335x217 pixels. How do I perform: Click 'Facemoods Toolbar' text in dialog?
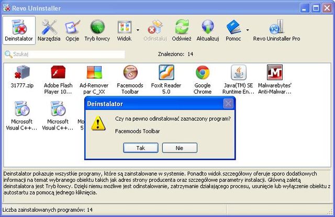click(x=137, y=131)
